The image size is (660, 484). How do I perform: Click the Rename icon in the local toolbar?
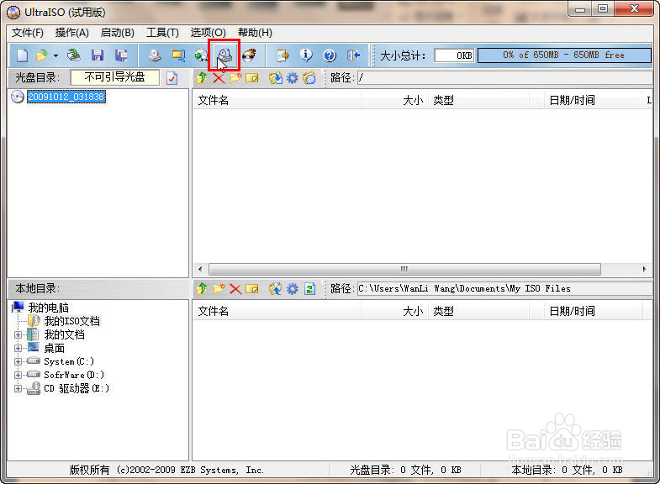point(251,289)
